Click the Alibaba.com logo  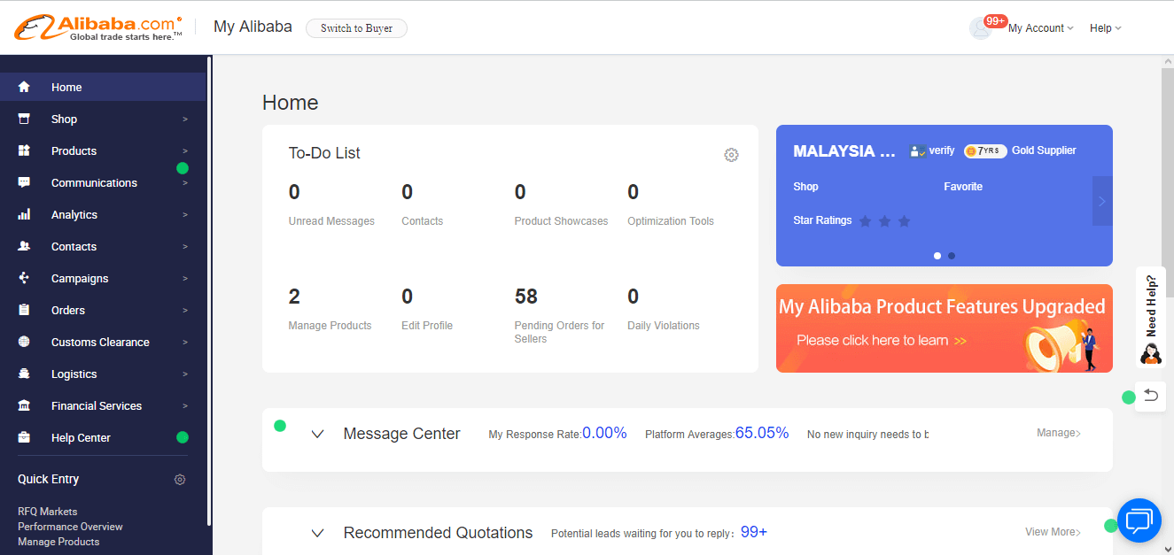click(x=98, y=27)
